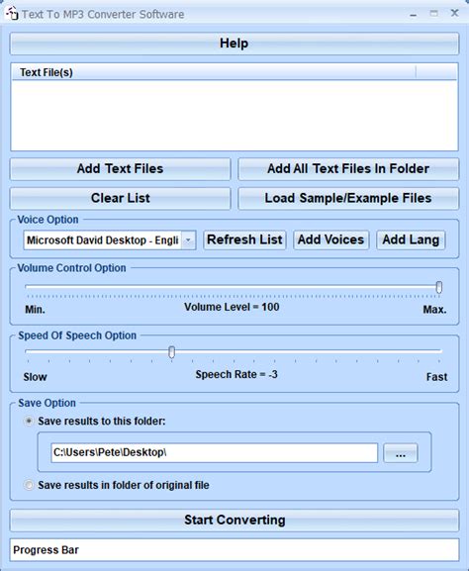Screen dimensions: 469x571
Task: Click the Fast speed label
Action: [436, 377]
